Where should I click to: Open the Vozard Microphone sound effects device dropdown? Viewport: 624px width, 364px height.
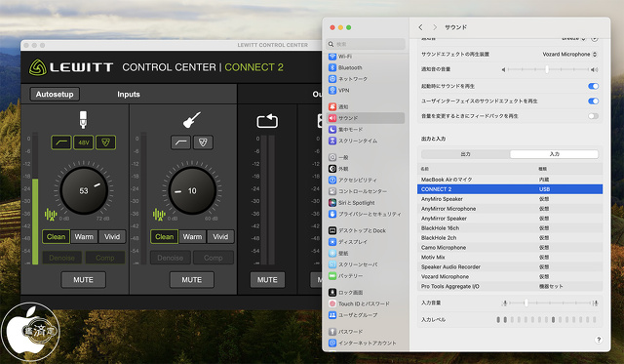pyautogui.click(x=569, y=55)
